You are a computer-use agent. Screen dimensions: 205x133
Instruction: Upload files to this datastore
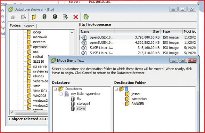tap(45, 17)
